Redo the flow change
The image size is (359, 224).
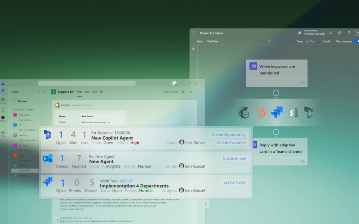(x=269, y=41)
